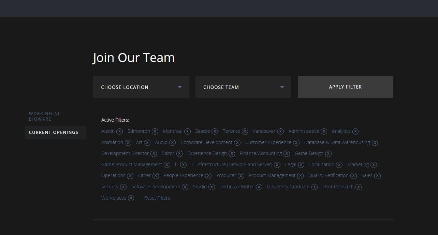The height and width of the screenshot is (235, 438).
Task: Click the Marketing filter label
Action: [358, 164]
